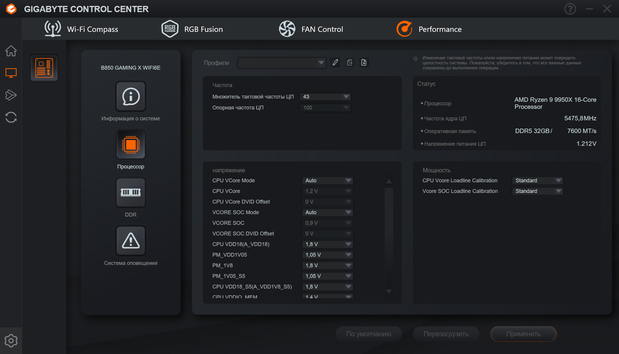Open the alert system warning icon
The height and width of the screenshot is (354, 619).
tap(131, 241)
